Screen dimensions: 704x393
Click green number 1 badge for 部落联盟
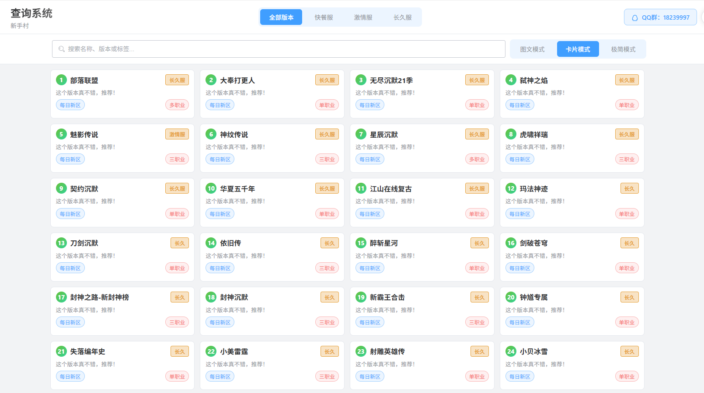pyautogui.click(x=61, y=80)
